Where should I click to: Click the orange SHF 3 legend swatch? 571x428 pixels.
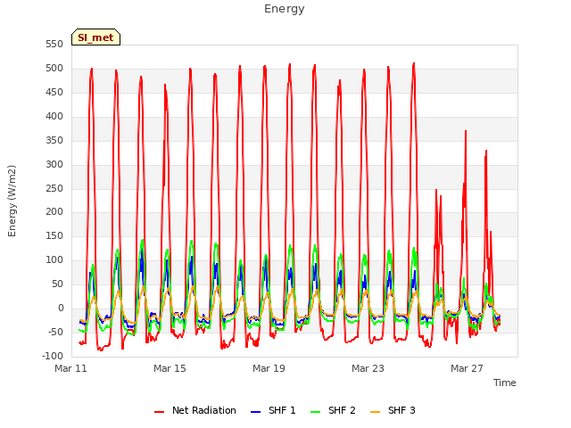[375, 412]
